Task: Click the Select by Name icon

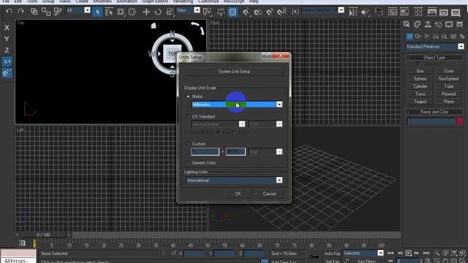Action: click(x=109, y=12)
